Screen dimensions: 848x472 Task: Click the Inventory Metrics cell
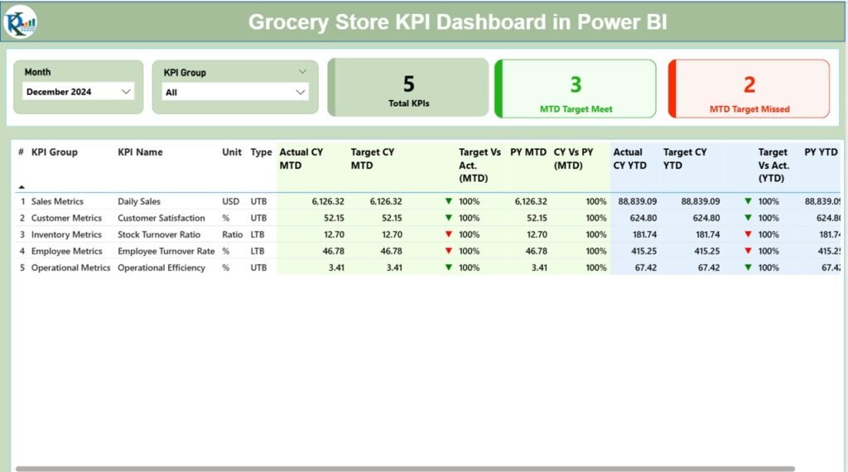coord(66,234)
